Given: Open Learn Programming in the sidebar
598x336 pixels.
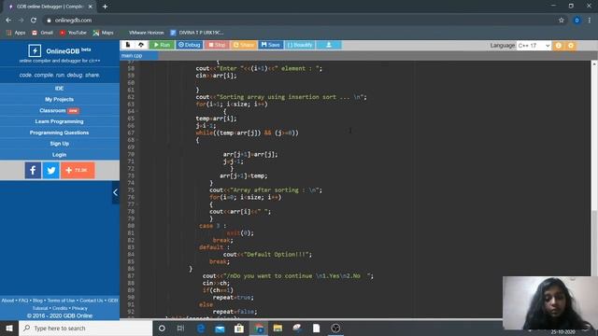Looking at the screenshot, I should point(59,121).
